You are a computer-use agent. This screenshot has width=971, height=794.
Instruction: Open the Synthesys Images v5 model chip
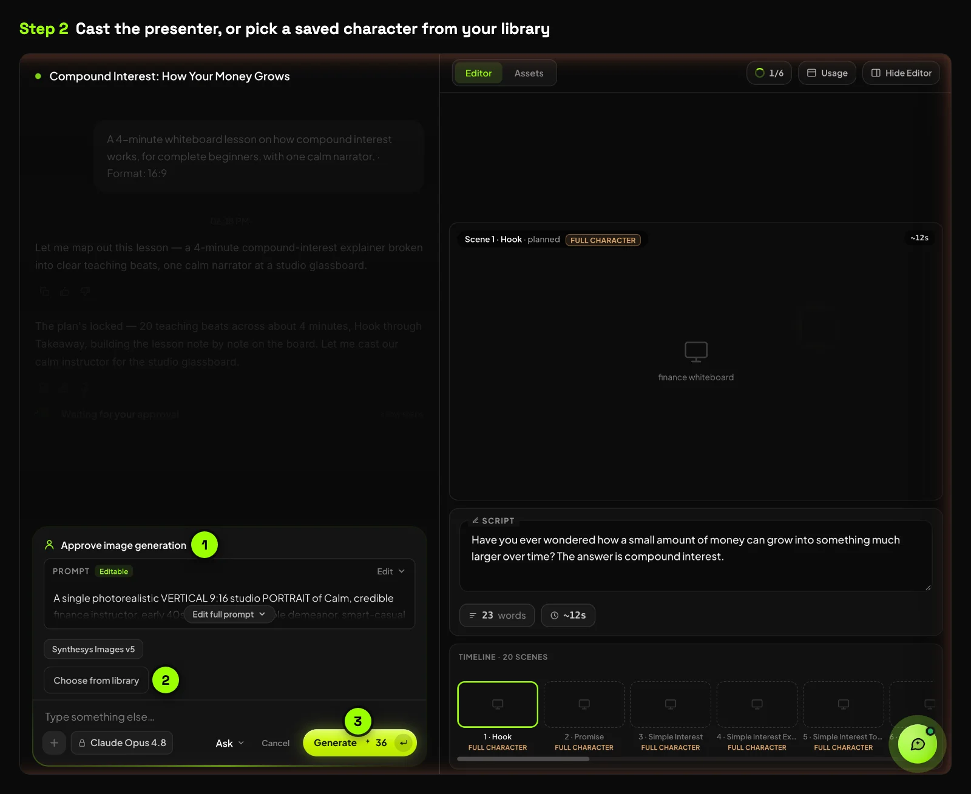[x=93, y=649]
